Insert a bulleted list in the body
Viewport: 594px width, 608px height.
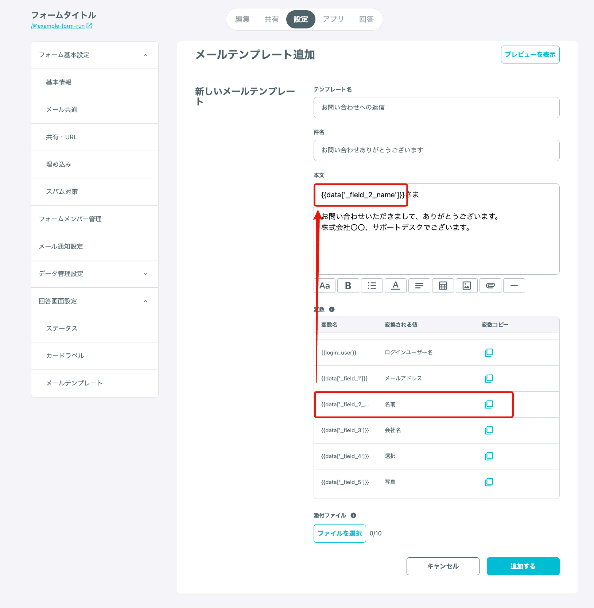coord(372,286)
